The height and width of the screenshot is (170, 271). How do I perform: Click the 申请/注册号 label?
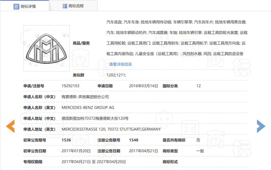tap(34, 86)
